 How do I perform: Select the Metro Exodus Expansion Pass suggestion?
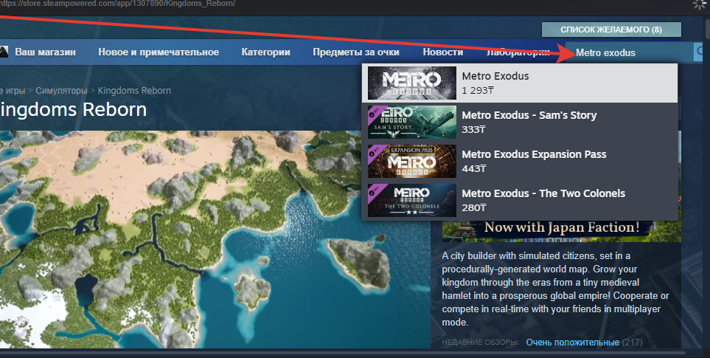tap(520, 161)
